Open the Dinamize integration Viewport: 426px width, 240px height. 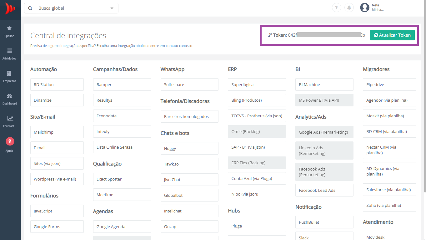point(57,100)
